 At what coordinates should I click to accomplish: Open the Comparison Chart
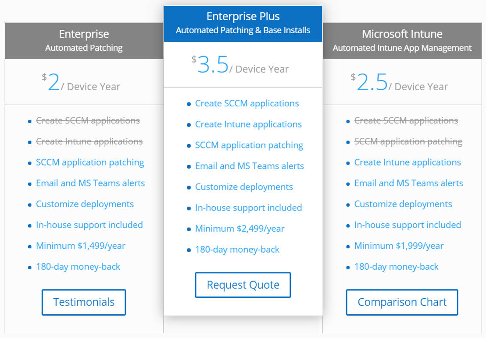(x=401, y=302)
